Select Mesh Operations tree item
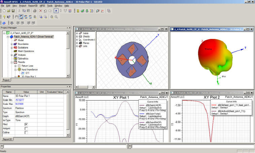 [x=26, y=51]
